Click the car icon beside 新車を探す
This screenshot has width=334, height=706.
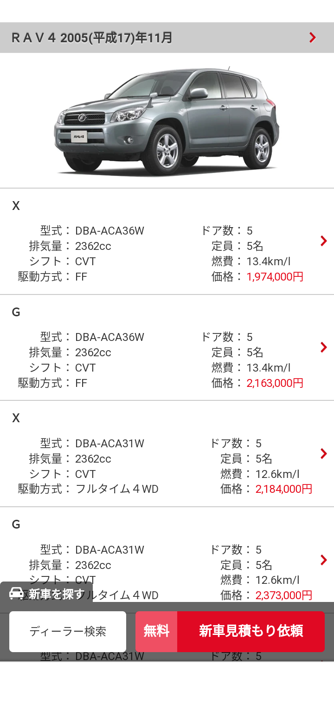[x=16, y=593]
